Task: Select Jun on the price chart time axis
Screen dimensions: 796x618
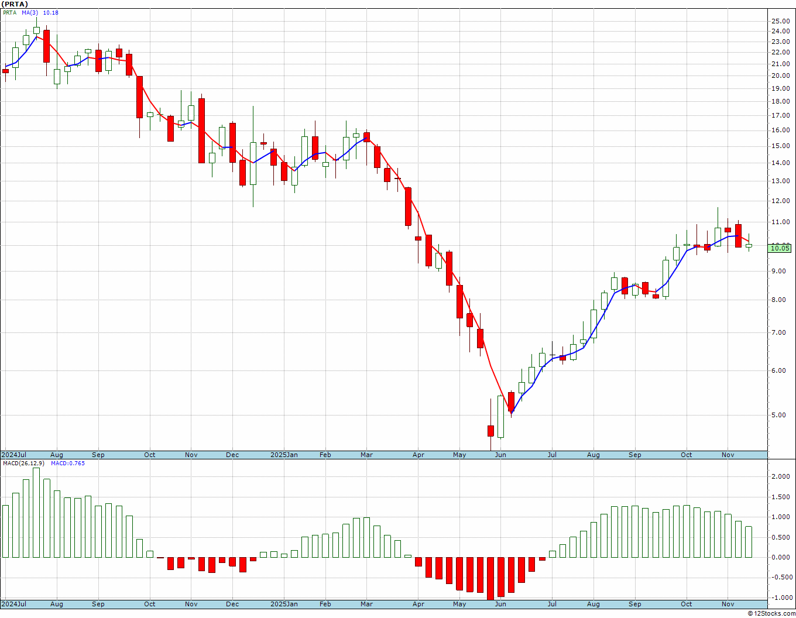Action: coord(501,455)
